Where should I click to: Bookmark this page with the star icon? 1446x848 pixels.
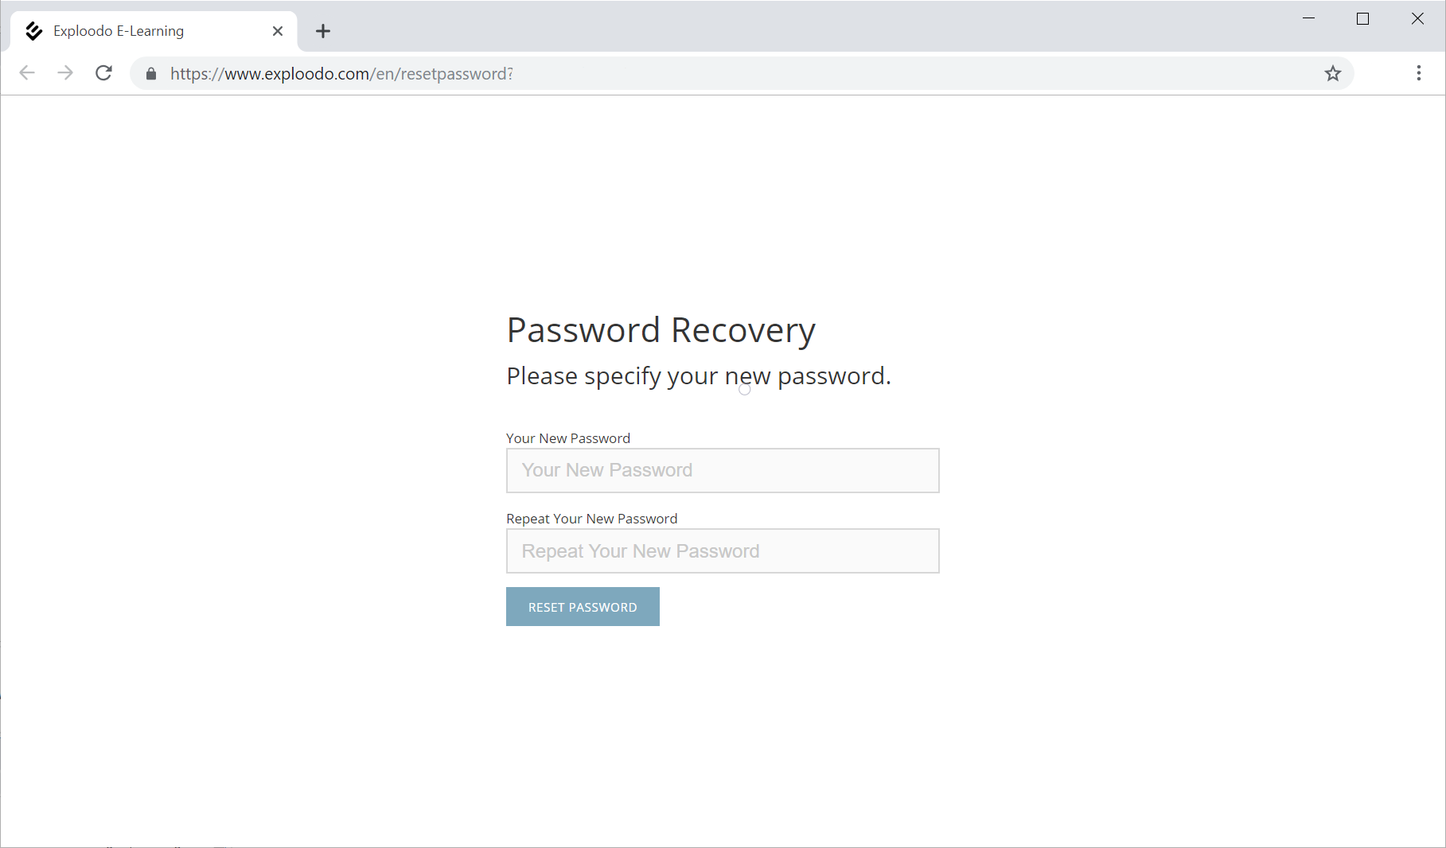click(1333, 74)
